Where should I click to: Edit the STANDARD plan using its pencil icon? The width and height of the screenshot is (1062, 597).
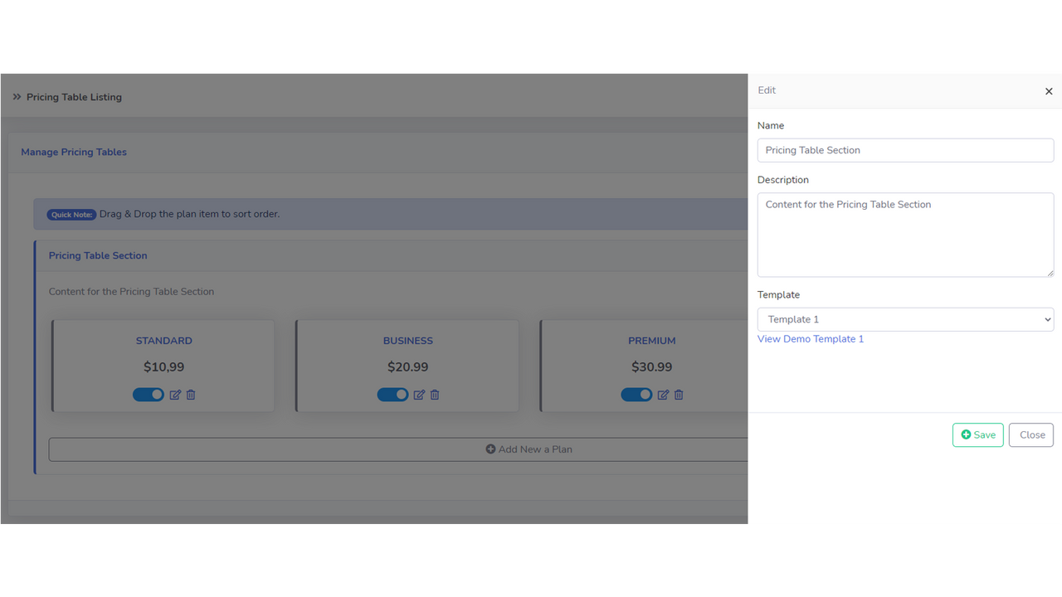pyautogui.click(x=175, y=395)
